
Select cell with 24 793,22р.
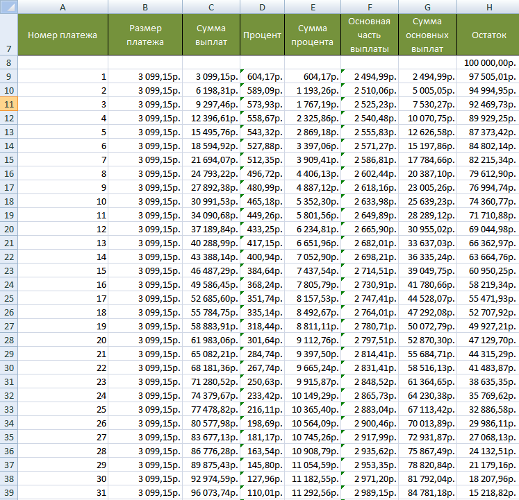pyautogui.click(x=211, y=173)
